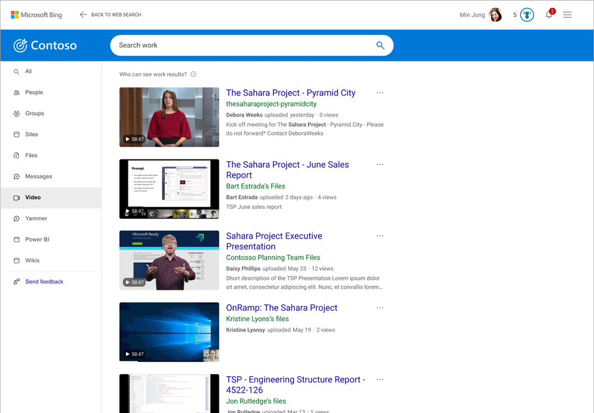594x413 pixels.
Task: Switch to the Power BI tab label
Action: pyautogui.click(x=37, y=239)
